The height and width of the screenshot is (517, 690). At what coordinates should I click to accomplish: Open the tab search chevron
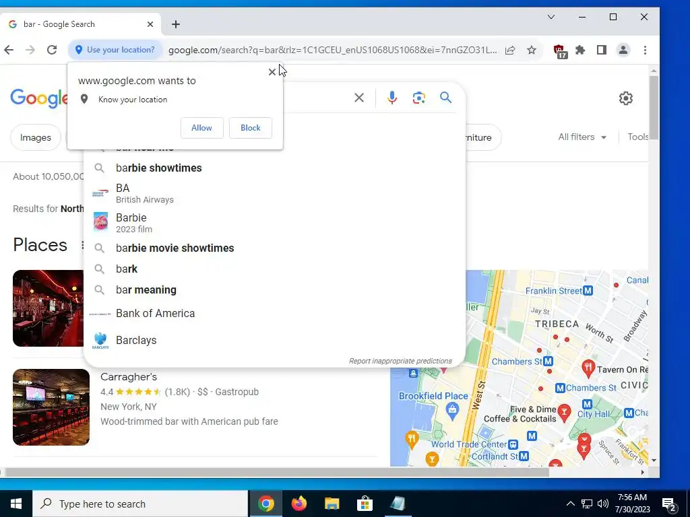coord(551,17)
